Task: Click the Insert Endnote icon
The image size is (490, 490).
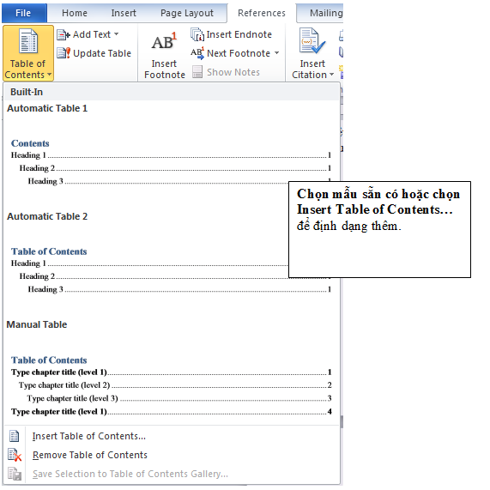Action: tap(197, 34)
